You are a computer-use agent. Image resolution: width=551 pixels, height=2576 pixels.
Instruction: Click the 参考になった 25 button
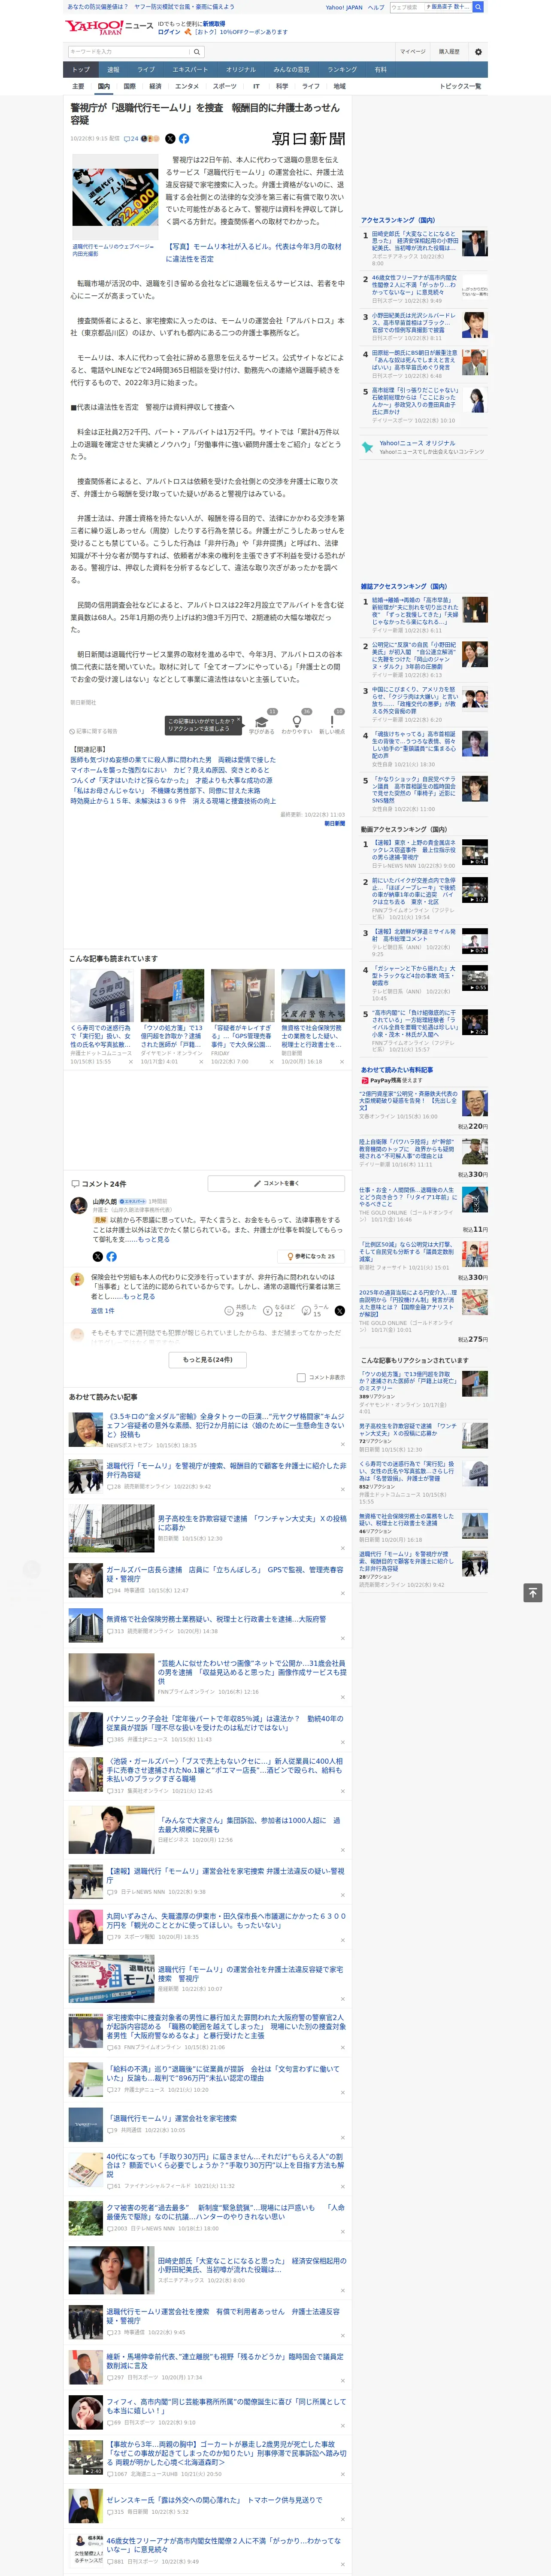coord(311,1257)
